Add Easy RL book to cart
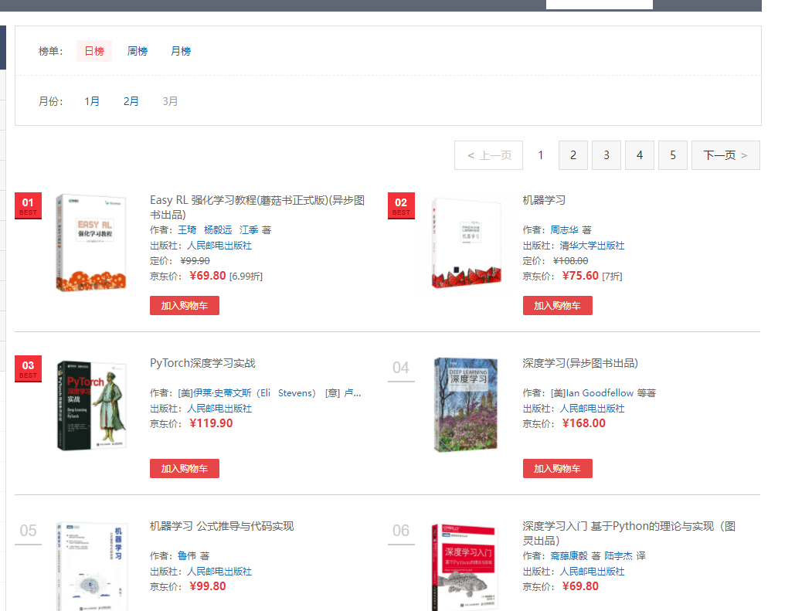Image resolution: width=812 pixels, height=611 pixels. tap(185, 306)
